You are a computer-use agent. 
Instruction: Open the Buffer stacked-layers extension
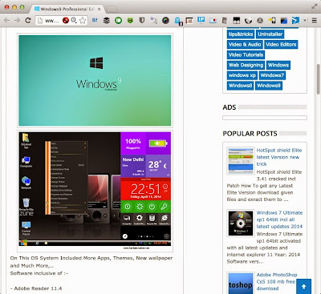pyautogui.click(x=107, y=20)
